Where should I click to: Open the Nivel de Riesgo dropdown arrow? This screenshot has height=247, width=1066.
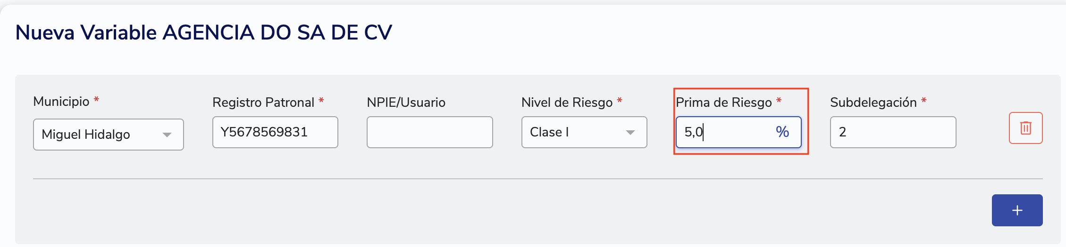pyautogui.click(x=630, y=133)
